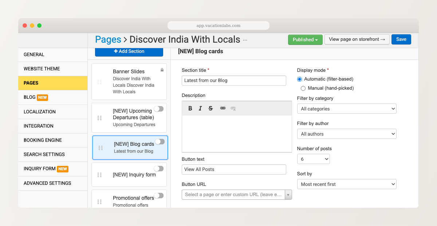437x226 pixels.
Task: Turn on the Promotional offers section
Action: (159, 196)
